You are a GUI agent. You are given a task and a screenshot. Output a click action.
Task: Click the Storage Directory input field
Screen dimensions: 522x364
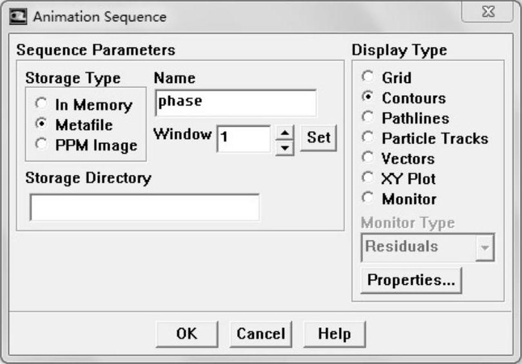coord(144,207)
